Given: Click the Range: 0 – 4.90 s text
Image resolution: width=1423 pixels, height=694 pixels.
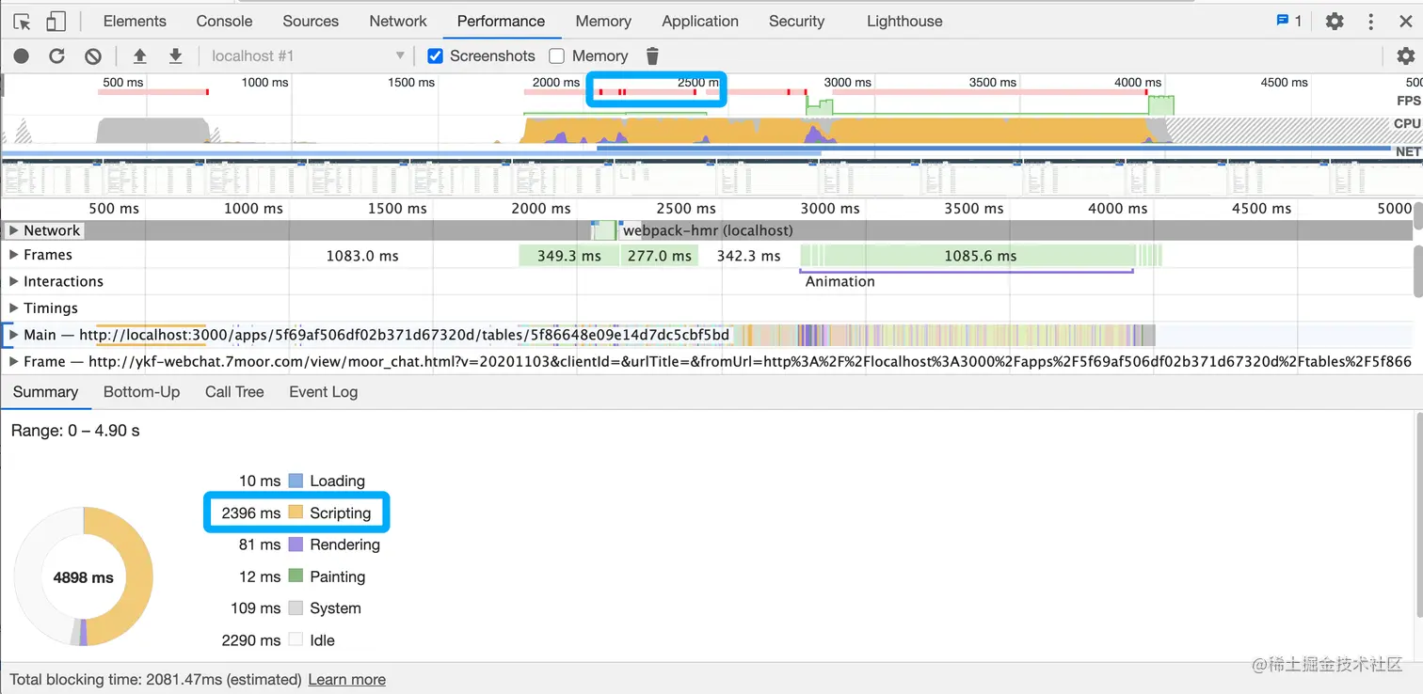Looking at the screenshot, I should tap(75, 431).
